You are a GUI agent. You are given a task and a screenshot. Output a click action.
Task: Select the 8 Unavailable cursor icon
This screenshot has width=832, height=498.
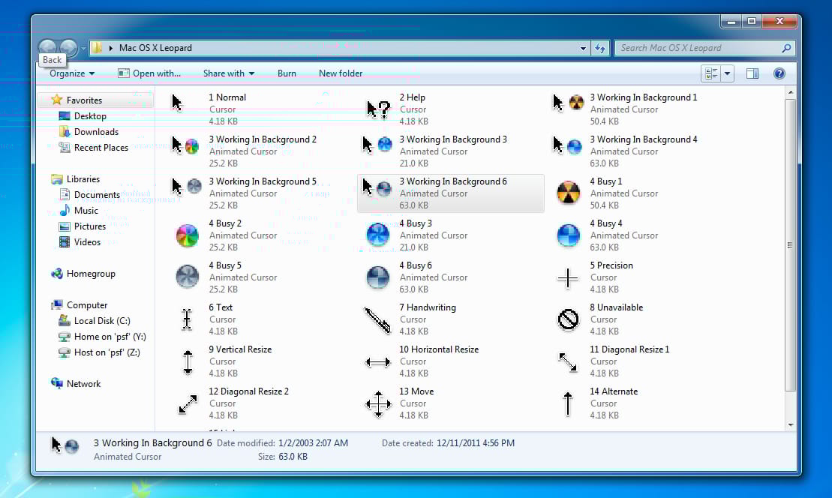coord(568,319)
